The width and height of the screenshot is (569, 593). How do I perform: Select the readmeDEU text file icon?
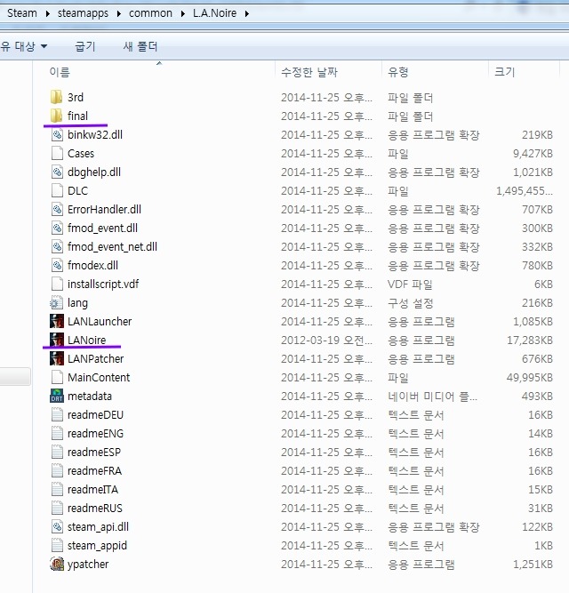click(57, 415)
